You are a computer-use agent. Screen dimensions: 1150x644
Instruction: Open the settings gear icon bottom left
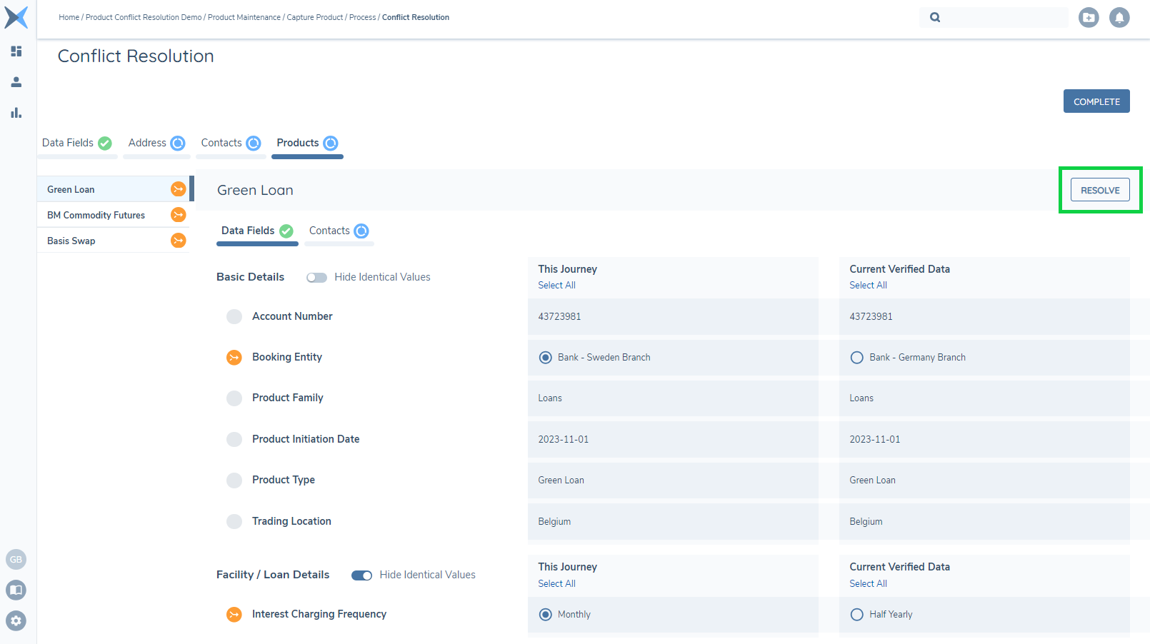(16, 620)
